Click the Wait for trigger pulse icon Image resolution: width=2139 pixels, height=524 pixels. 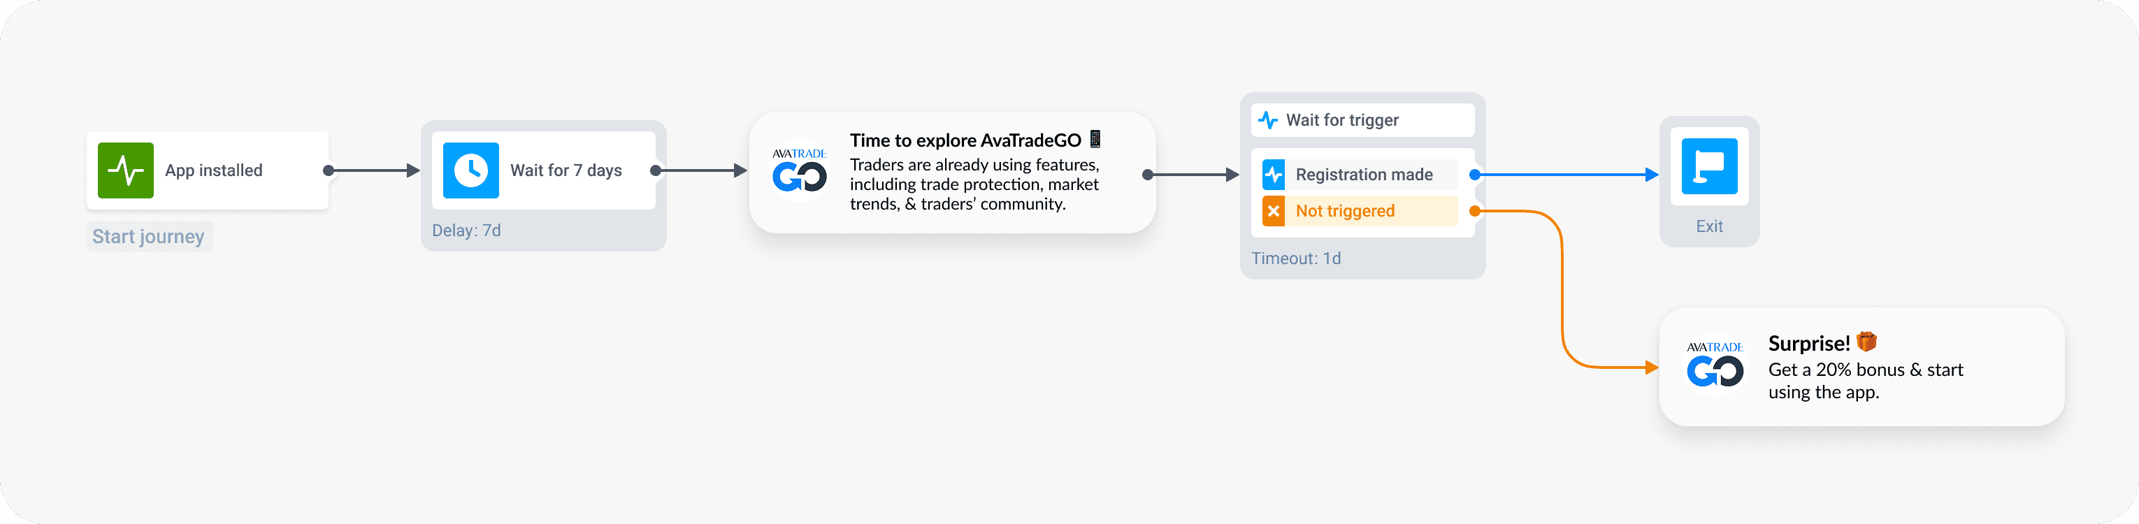1268,120
